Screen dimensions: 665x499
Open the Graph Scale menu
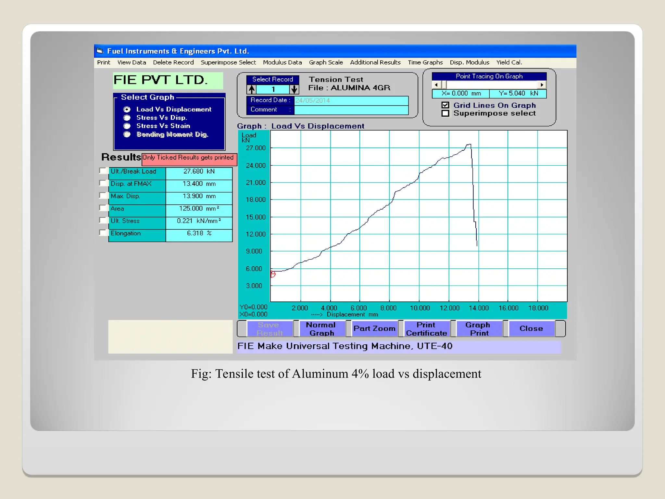click(x=326, y=62)
